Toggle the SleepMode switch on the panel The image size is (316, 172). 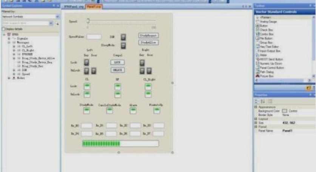(x=123, y=46)
